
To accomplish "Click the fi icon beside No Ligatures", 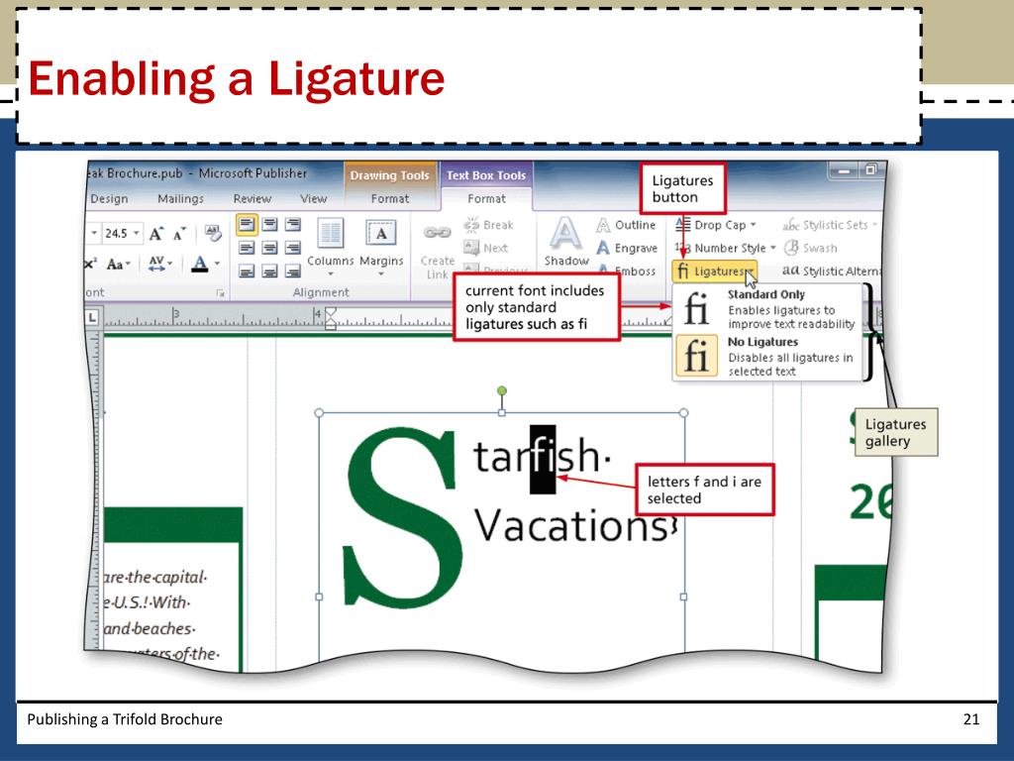I will click(x=696, y=356).
